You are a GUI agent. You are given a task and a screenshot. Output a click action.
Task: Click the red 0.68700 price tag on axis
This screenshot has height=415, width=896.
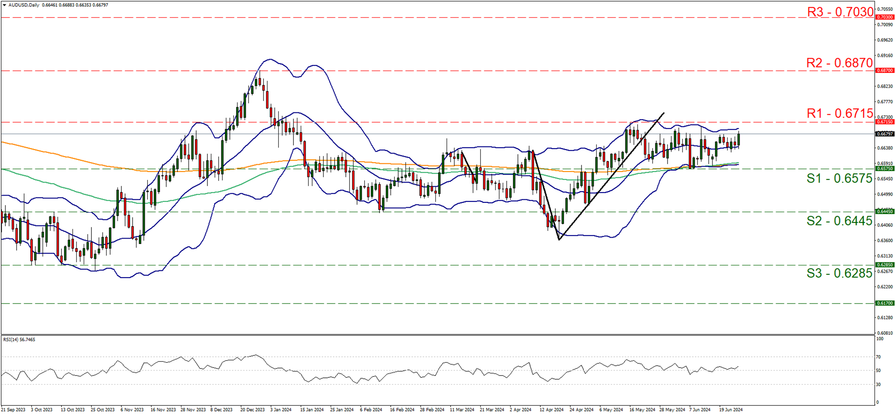[885, 71]
